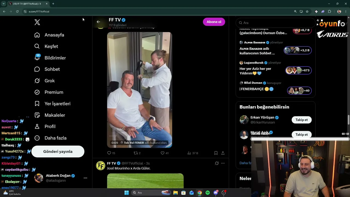Close the FF TV browser tab
The width and height of the screenshot is (350, 197).
(47, 4)
